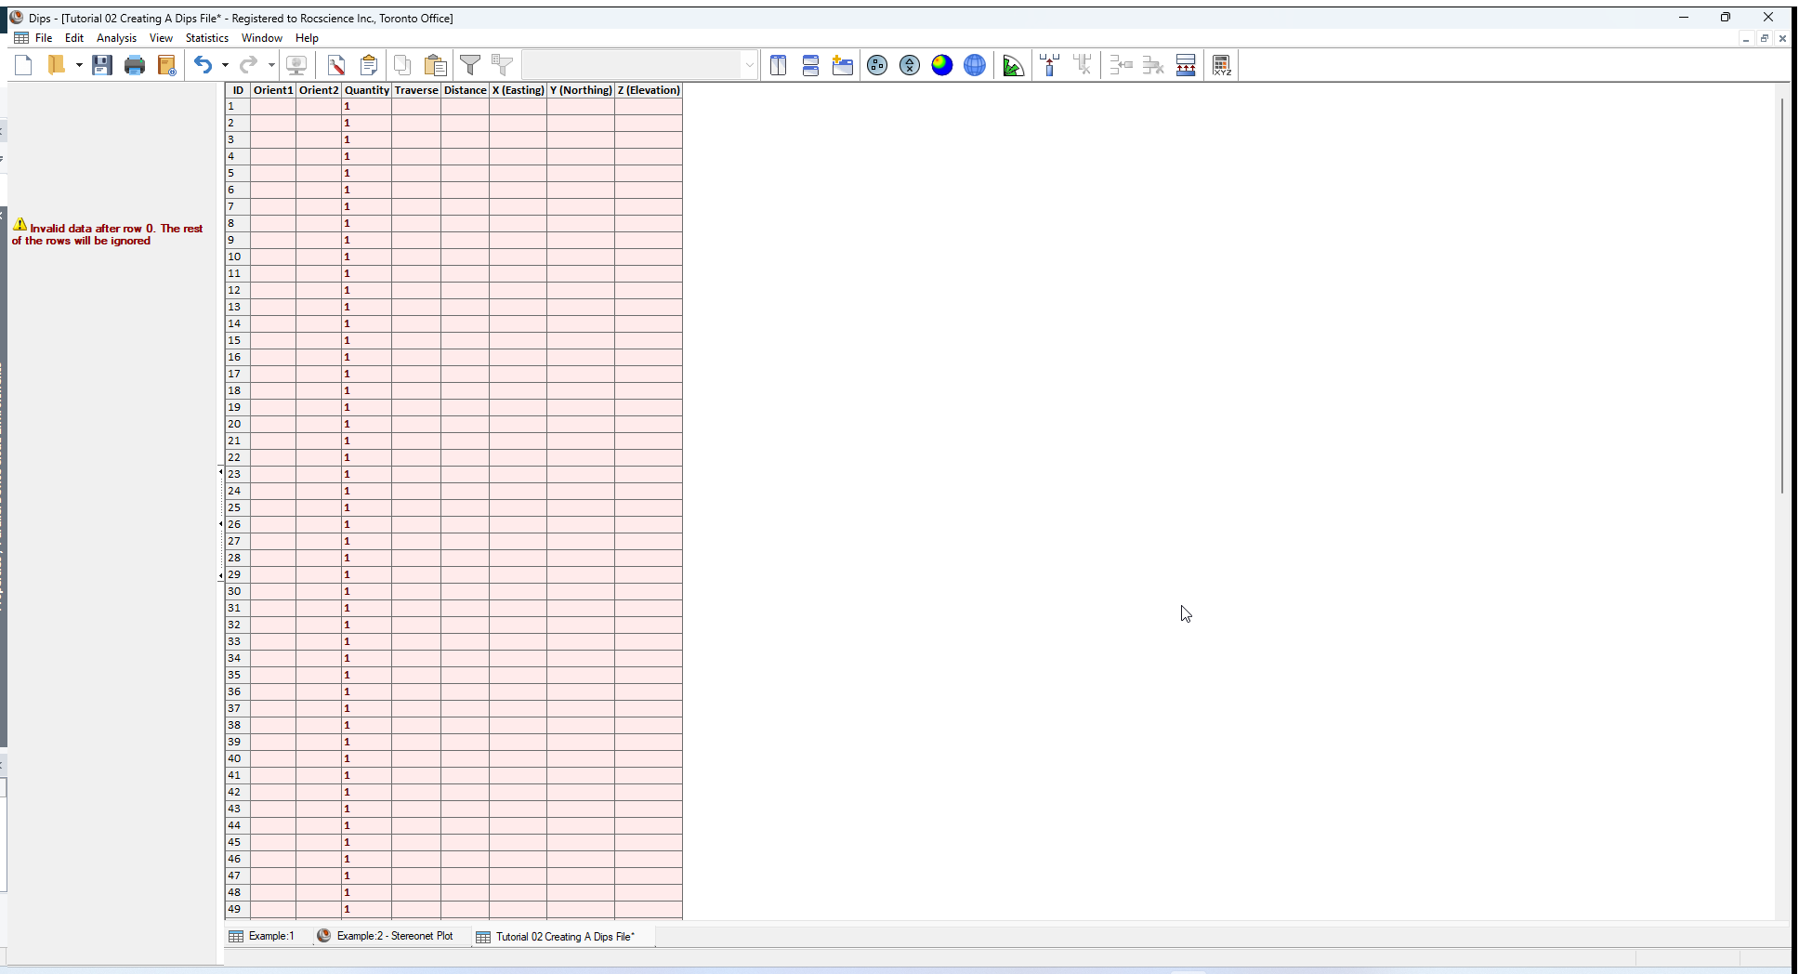The width and height of the screenshot is (1799, 974).
Task: Switch to the Example:2 - Stereonet Plot tab
Action: 394,936
